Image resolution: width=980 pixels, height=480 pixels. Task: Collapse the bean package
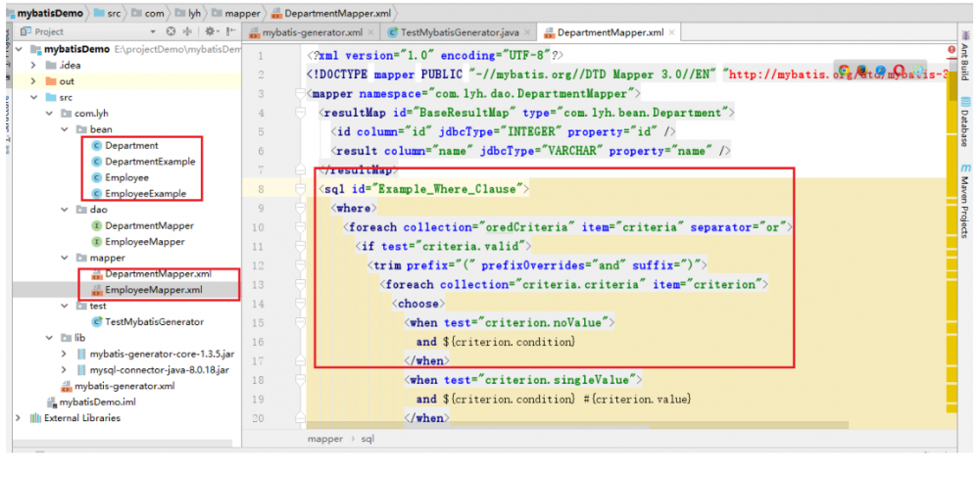point(64,129)
